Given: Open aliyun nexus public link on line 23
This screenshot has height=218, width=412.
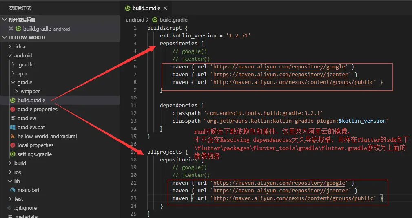Looking at the screenshot, I should 293,198.
